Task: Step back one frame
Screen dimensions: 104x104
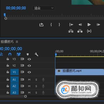Action: [x=80, y=25]
